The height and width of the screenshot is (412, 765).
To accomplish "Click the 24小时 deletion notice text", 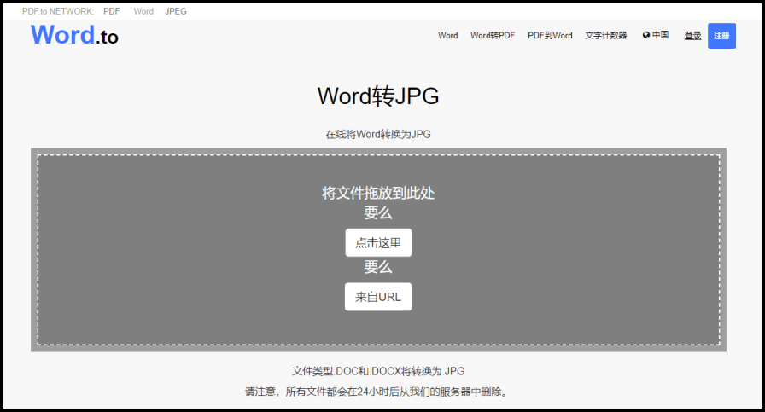I will [378, 392].
